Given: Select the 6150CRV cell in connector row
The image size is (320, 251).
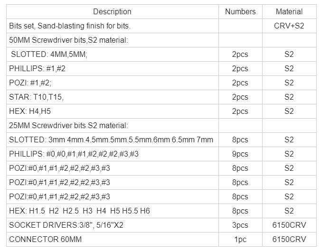Looking at the screenshot, I should point(289,240).
